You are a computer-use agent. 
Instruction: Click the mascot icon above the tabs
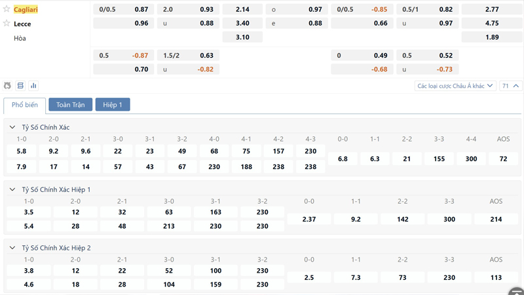click(7, 86)
